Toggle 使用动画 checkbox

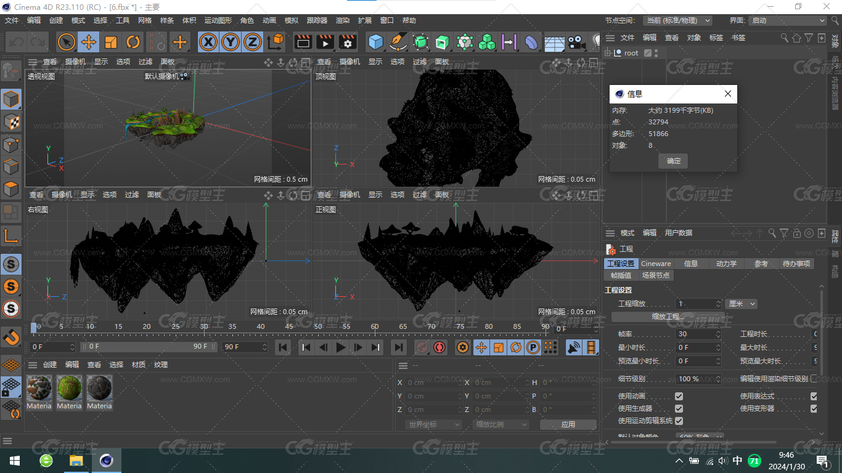pyautogui.click(x=679, y=396)
